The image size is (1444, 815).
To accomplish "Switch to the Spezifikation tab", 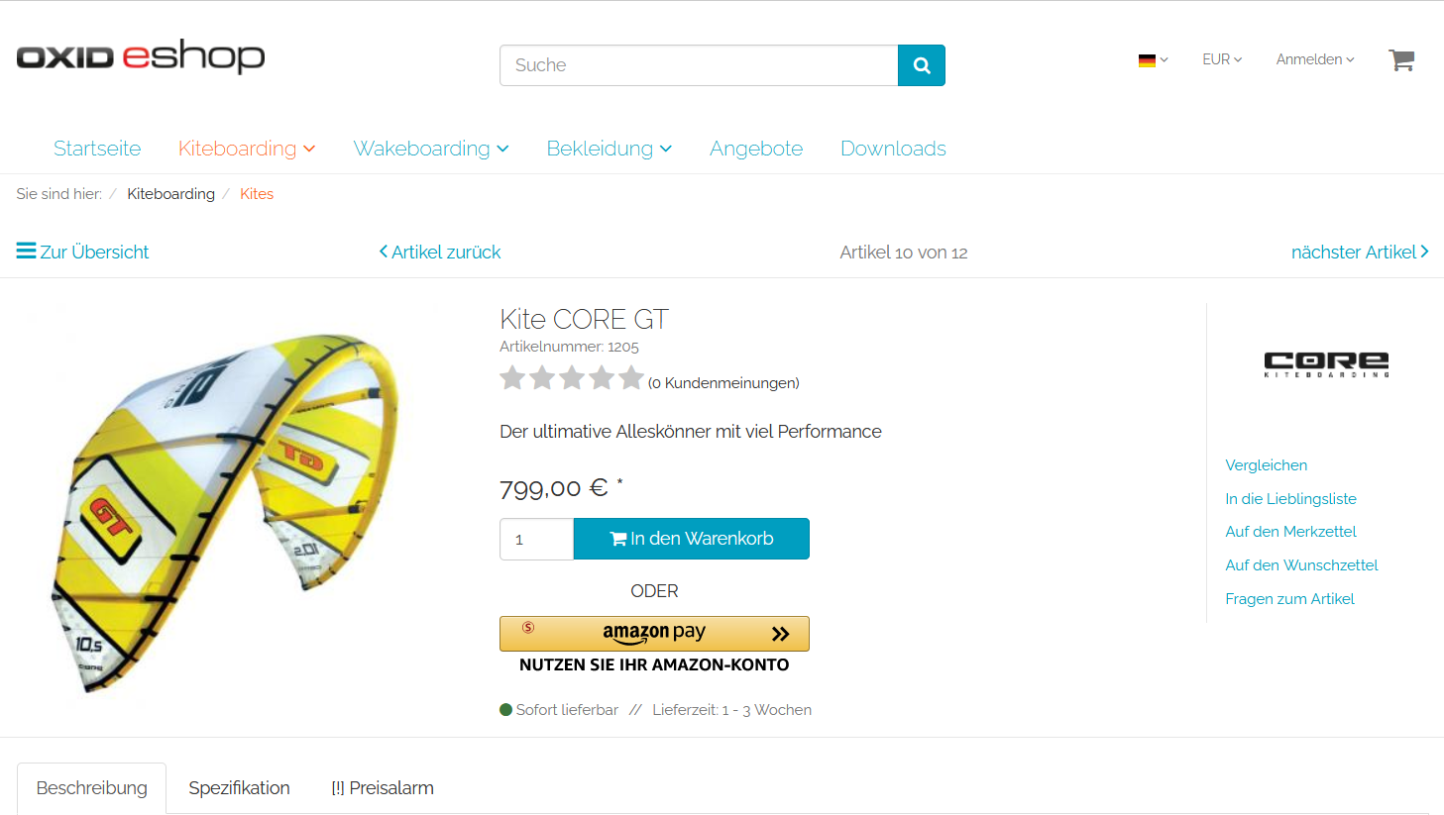I will point(239,788).
